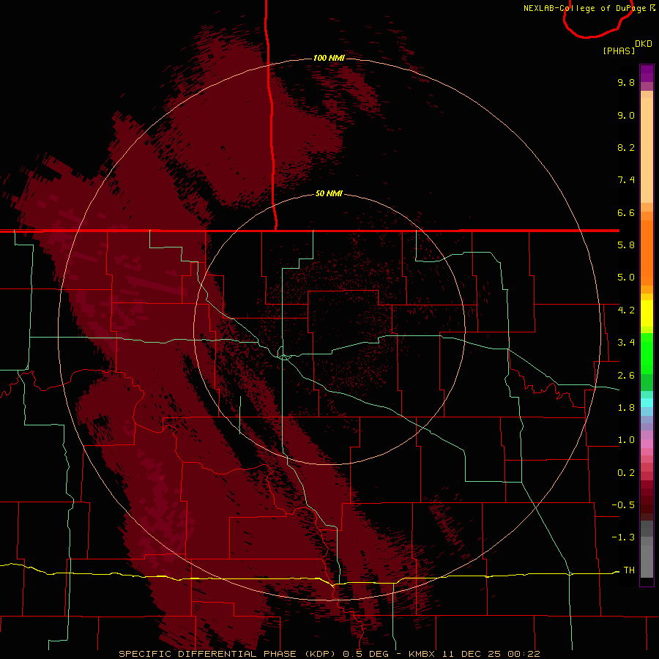
Task: Pick the orange segment of the color bar
Action: pos(647,252)
